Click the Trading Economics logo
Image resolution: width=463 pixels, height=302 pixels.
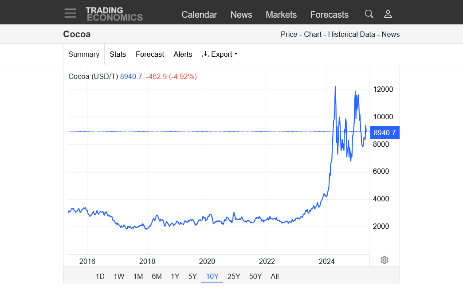click(114, 14)
